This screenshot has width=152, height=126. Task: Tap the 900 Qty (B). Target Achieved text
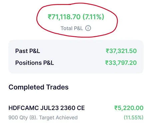[x=43, y=118]
